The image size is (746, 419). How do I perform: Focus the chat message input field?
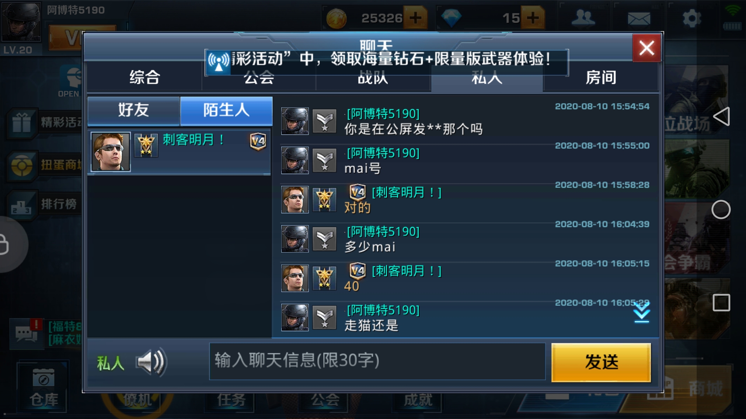tap(377, 361)
